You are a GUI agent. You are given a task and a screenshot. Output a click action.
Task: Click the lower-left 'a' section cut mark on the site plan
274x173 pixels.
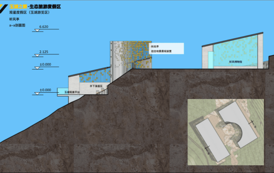pos(207,149)
